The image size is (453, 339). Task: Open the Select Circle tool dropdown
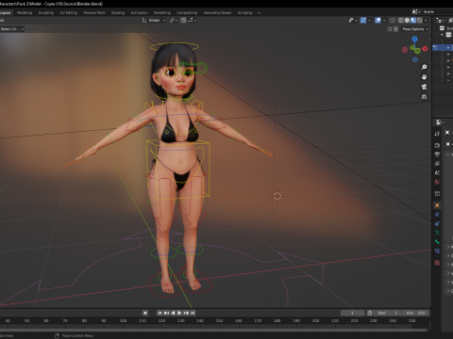tap(12, 29)
